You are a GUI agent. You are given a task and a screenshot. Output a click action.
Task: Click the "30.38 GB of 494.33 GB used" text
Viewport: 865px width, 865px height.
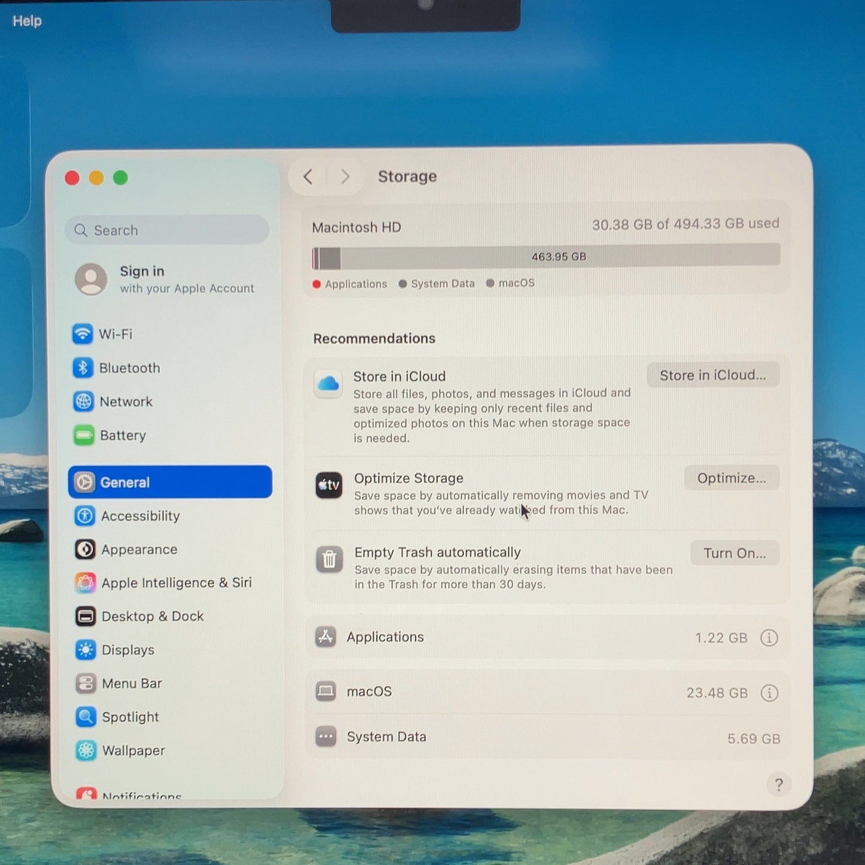(x=686, y=224)
